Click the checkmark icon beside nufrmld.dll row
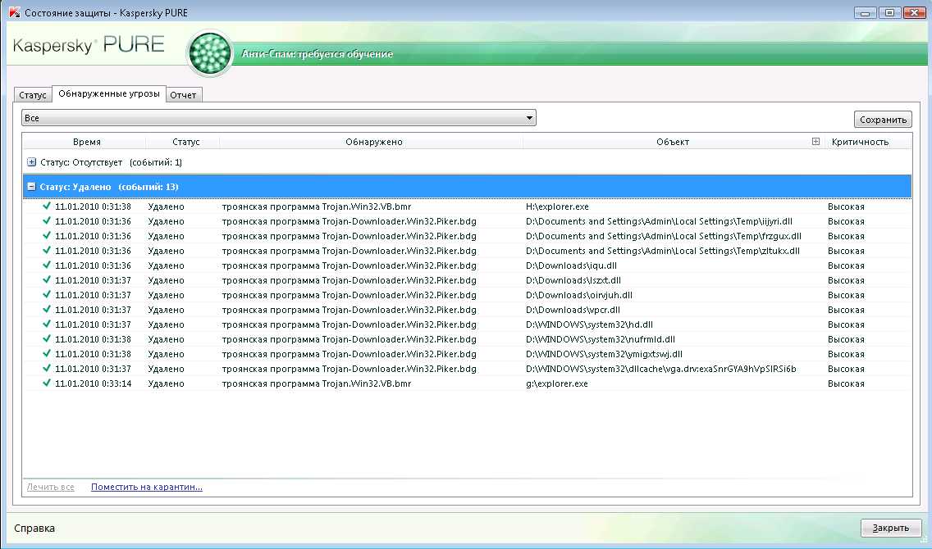 coord(47,339)
